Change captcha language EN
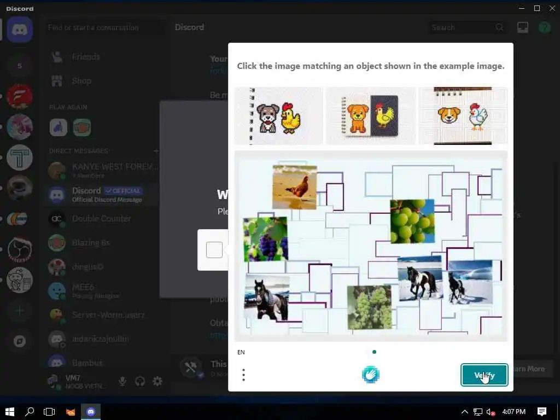560x420 pixels. click(x=241, y=352)
